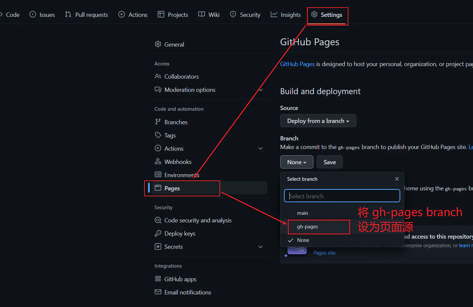This screenshot has width=473, height=307.
Task: Close the Select branch popup
Action: (x=397, y=179)
